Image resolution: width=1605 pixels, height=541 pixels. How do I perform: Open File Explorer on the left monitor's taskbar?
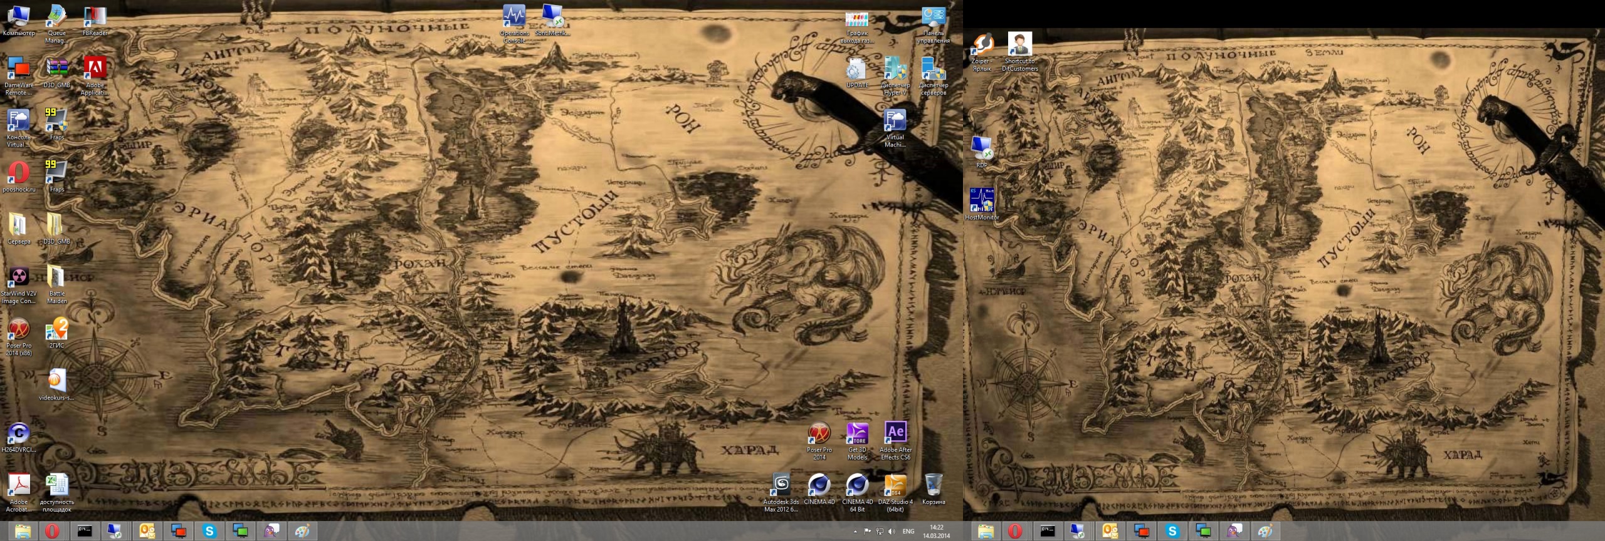click(23, 532)
